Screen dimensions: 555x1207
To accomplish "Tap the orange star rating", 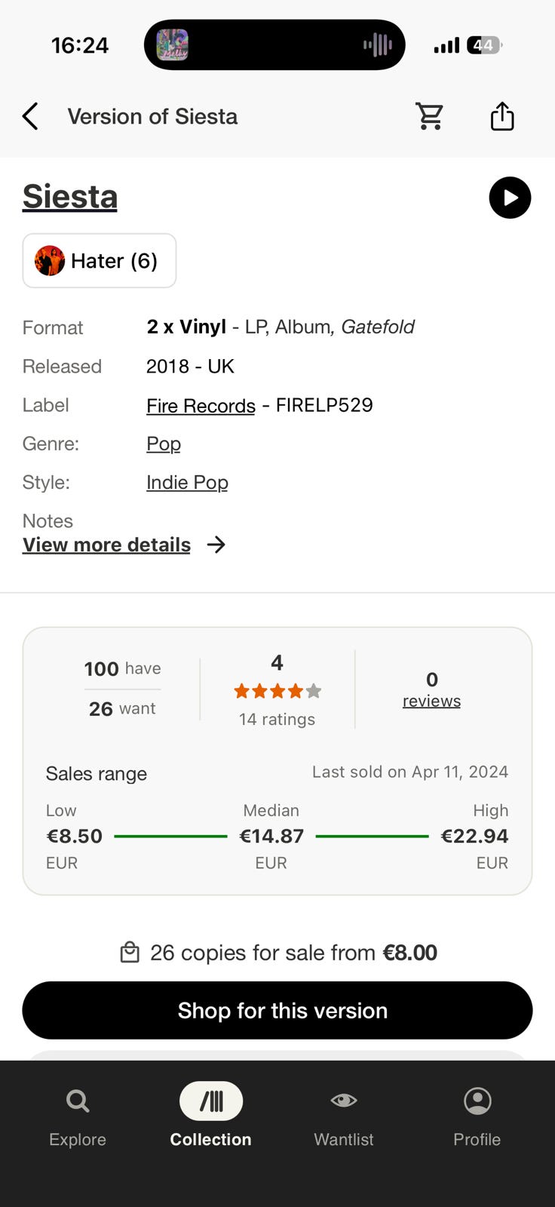I will tap(277, 690).
